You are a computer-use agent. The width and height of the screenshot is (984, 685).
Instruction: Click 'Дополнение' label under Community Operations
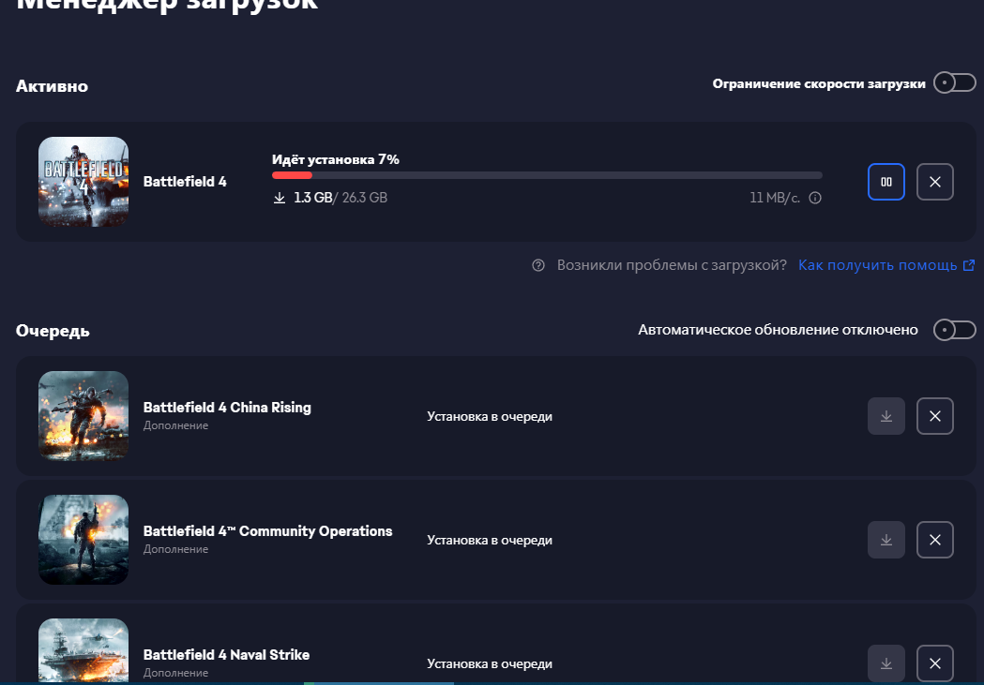175,549
